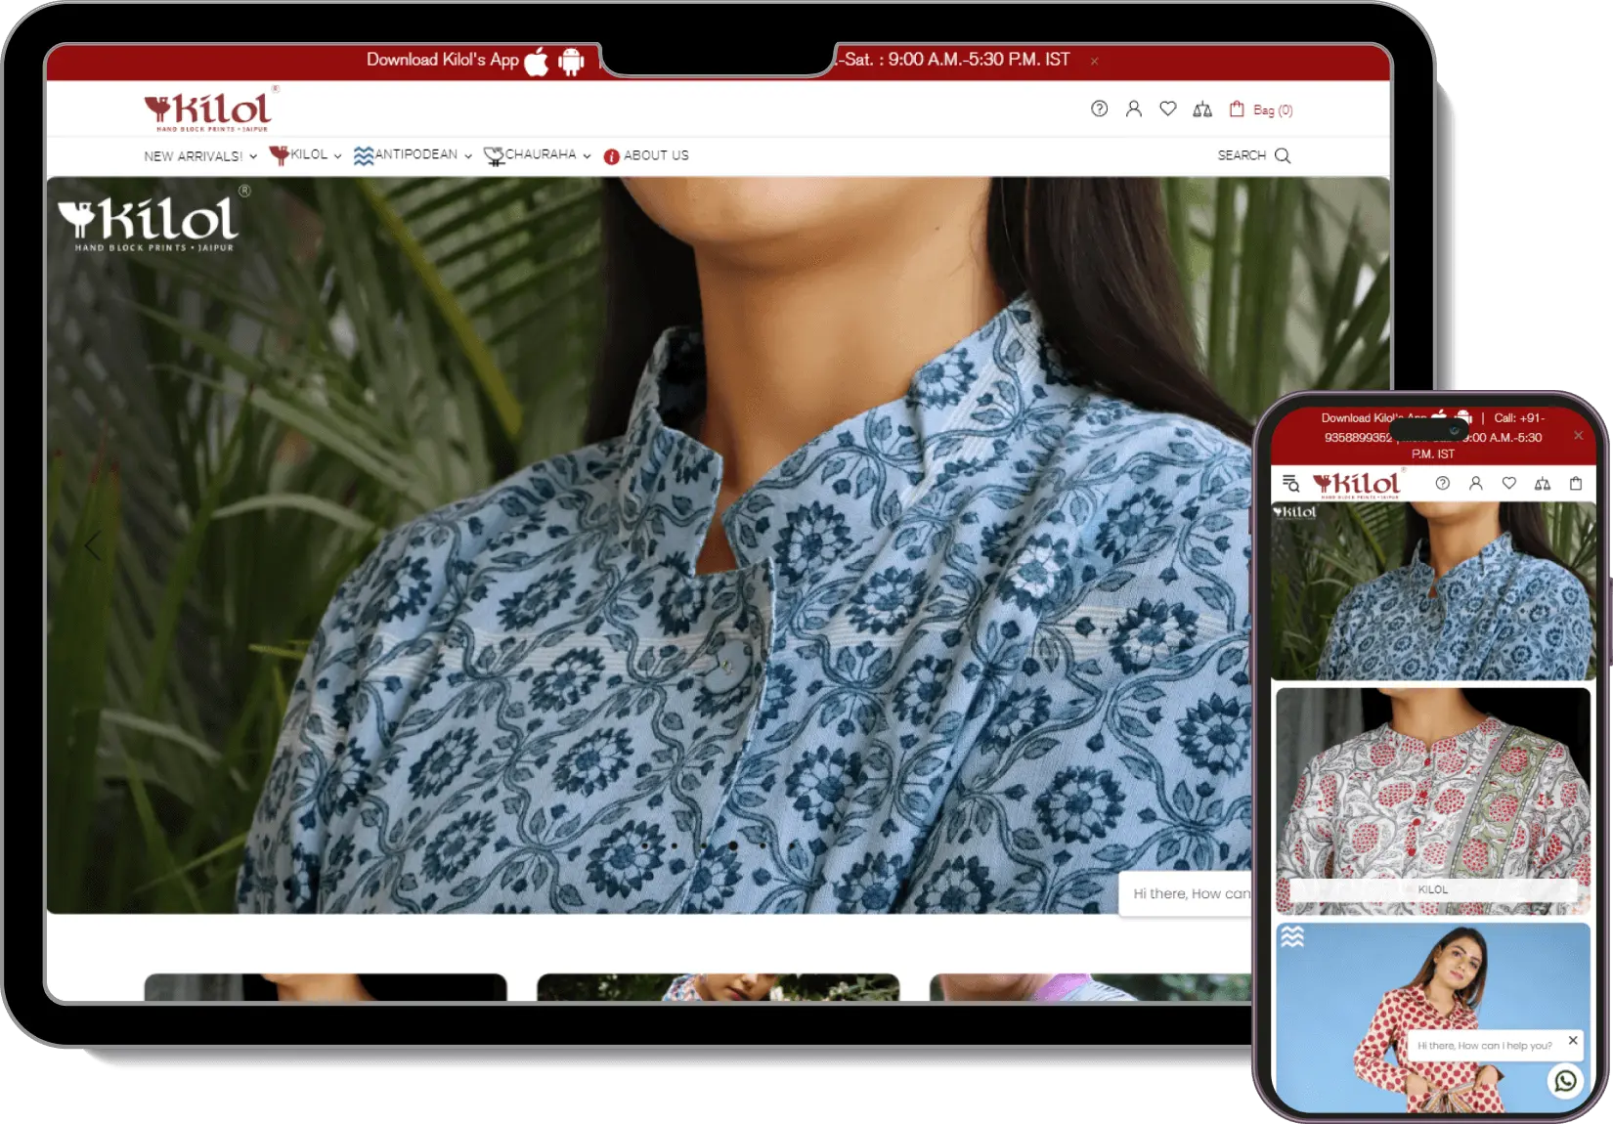Tap the heart wishlist icon on phone header

coord(1509,483)
